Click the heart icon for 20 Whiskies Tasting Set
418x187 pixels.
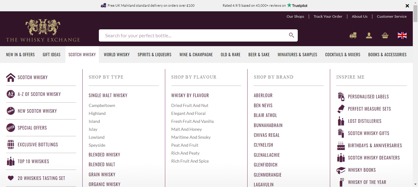(x=11, y=178)
